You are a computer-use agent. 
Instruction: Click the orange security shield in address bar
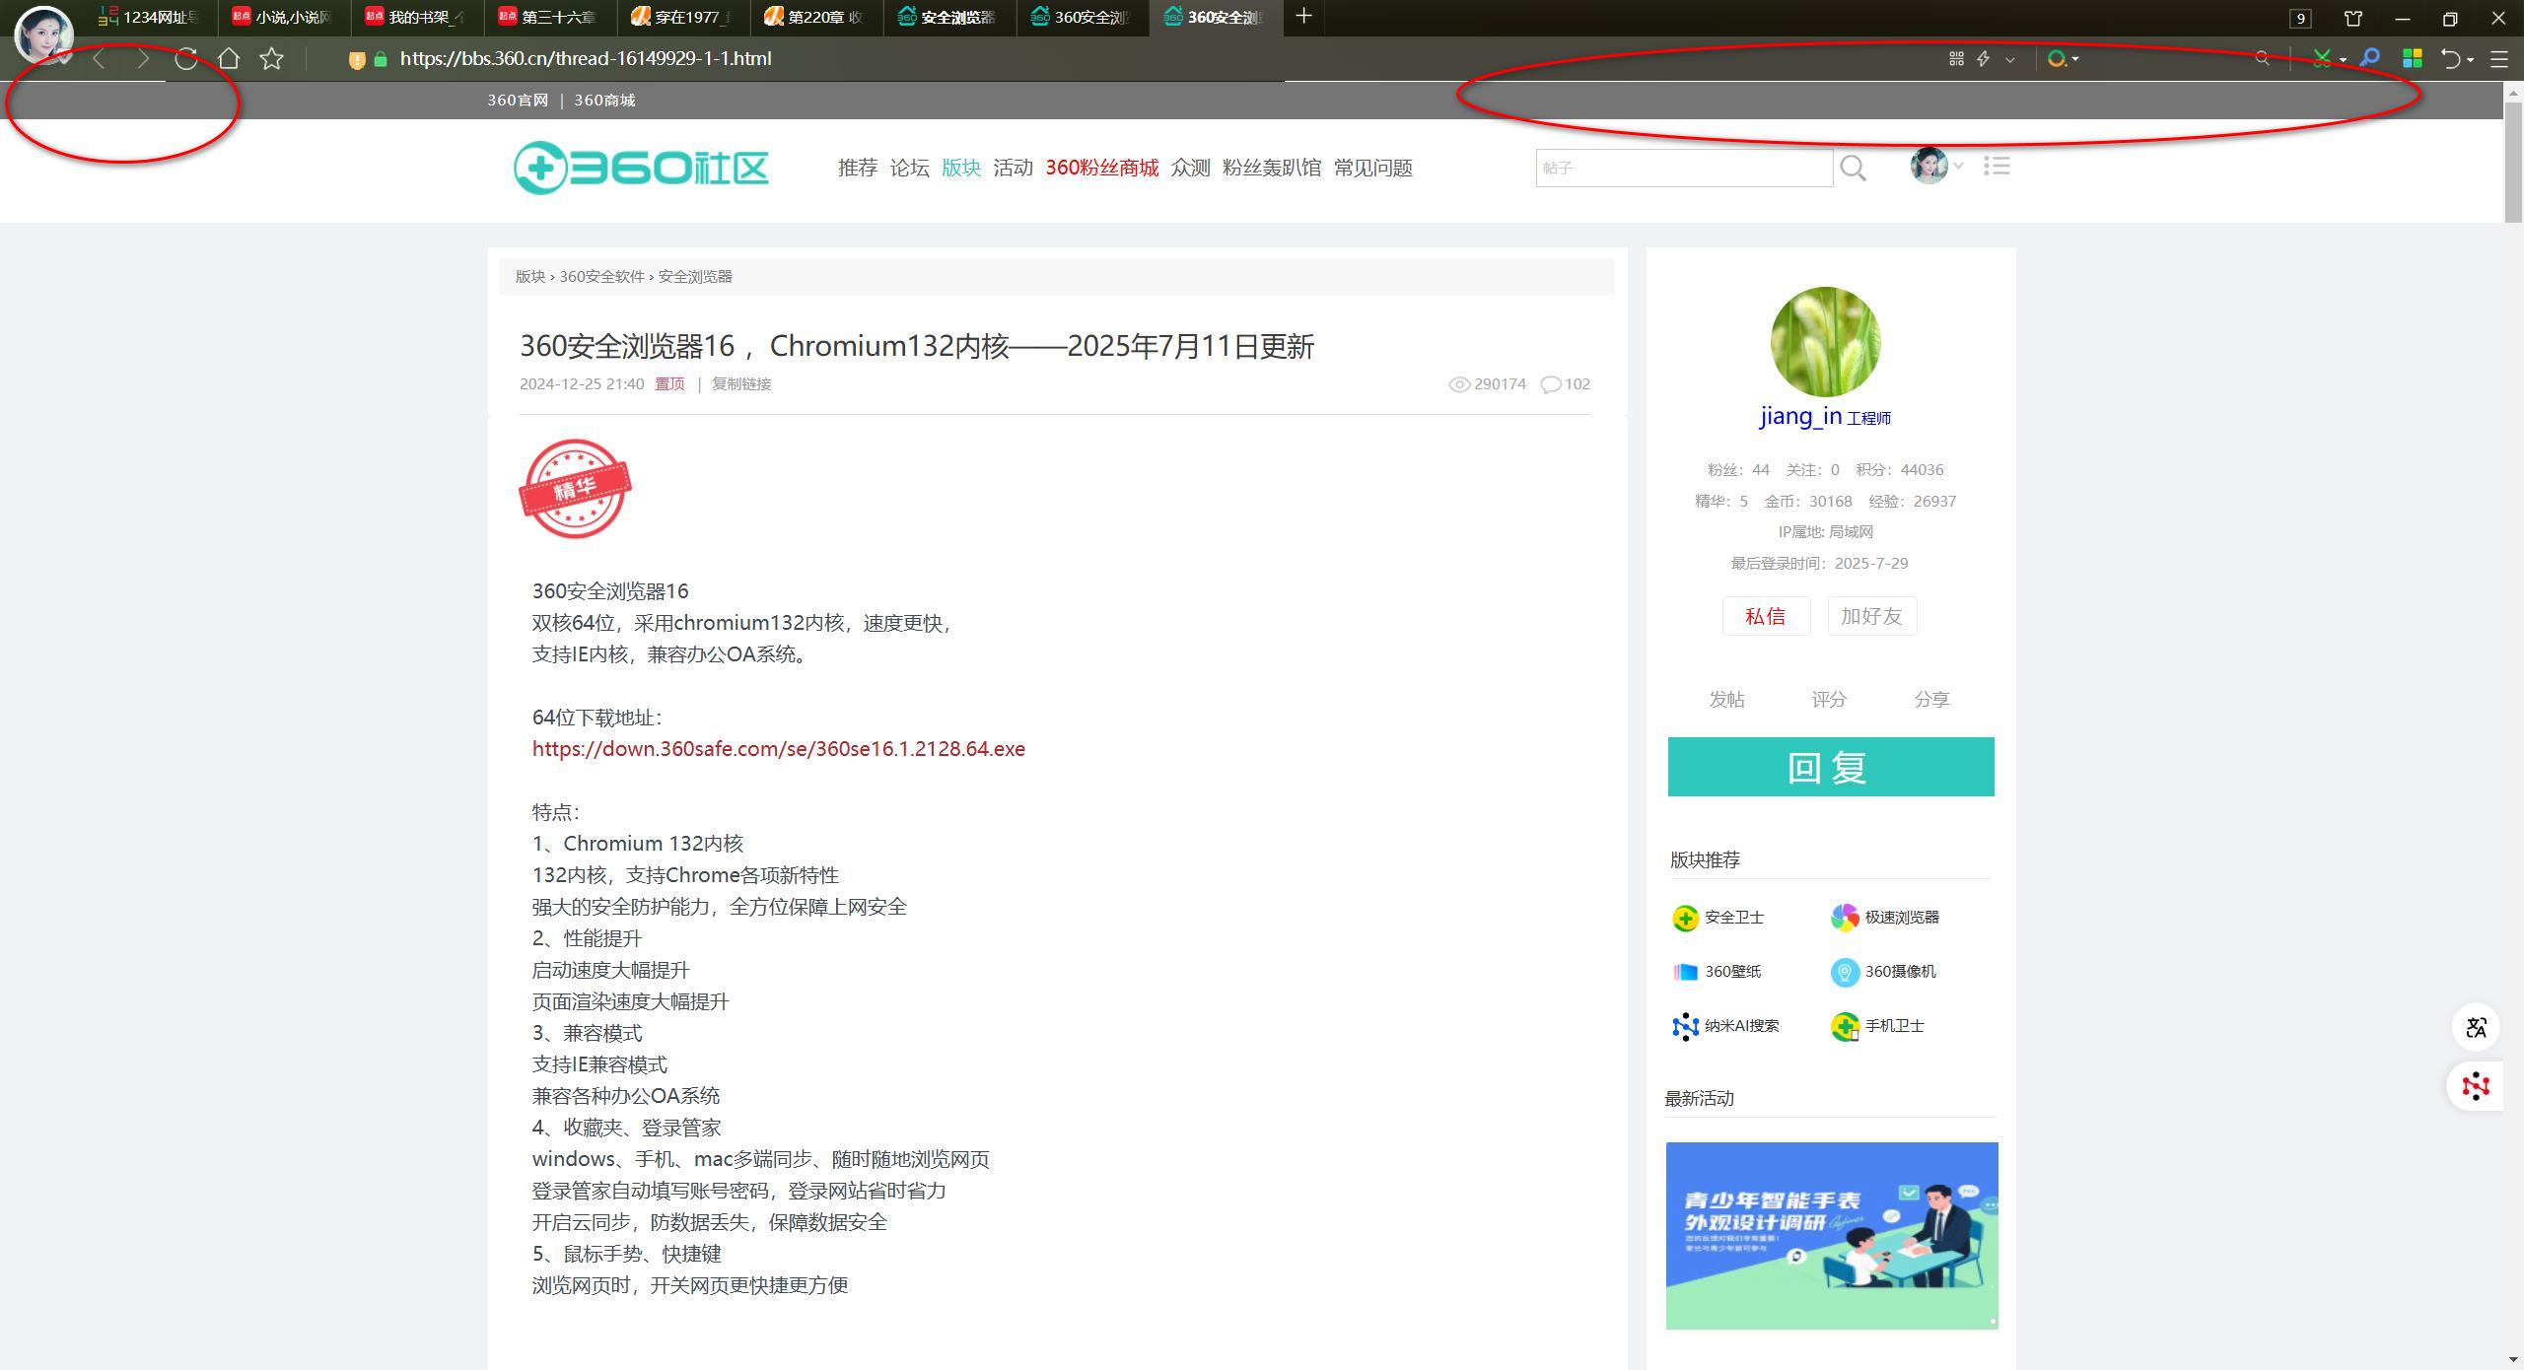point(357,59)
